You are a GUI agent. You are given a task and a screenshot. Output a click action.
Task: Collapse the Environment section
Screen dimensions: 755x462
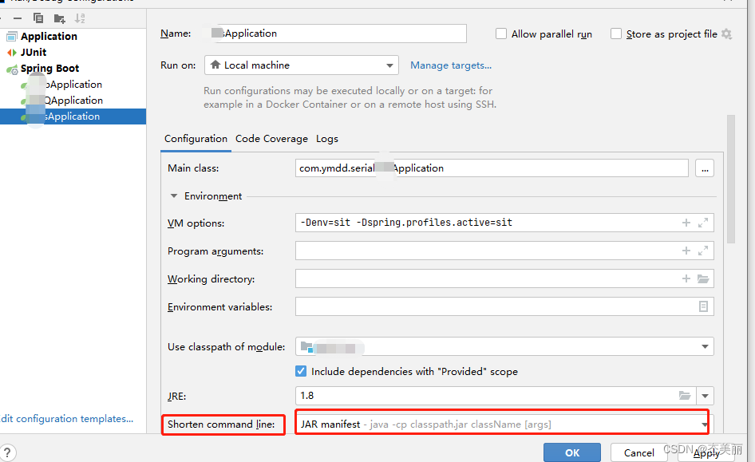point(174,196)
